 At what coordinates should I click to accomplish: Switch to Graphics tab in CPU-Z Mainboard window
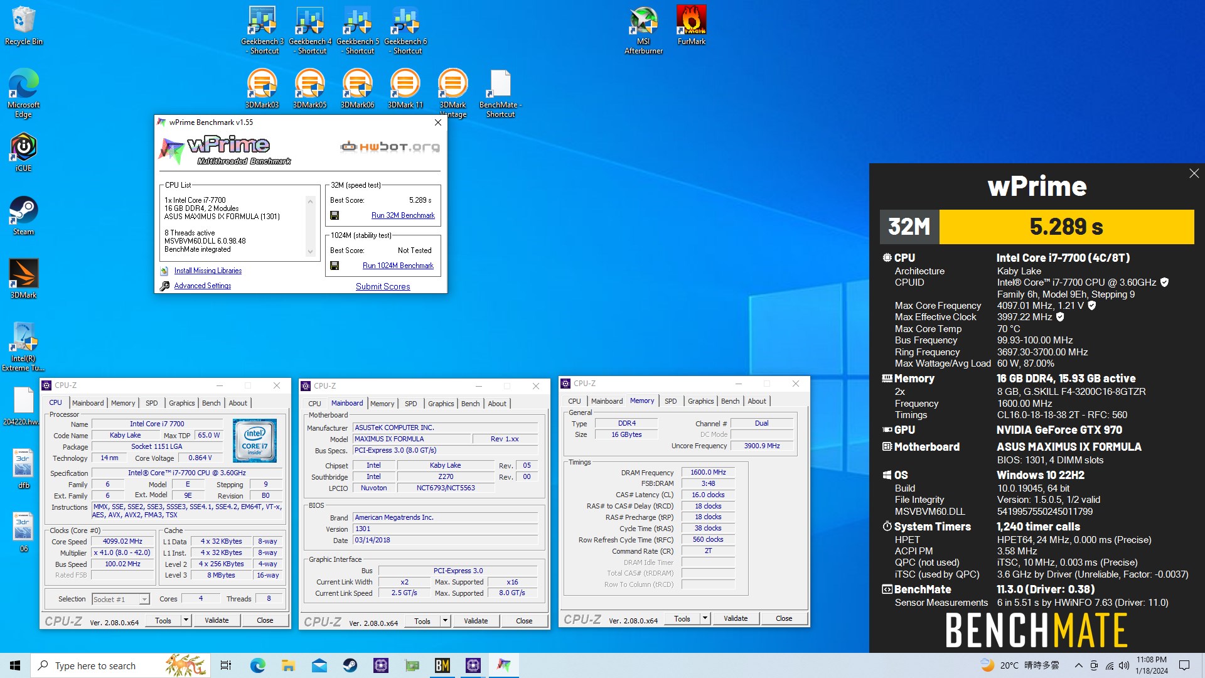(x=441, y=404)
